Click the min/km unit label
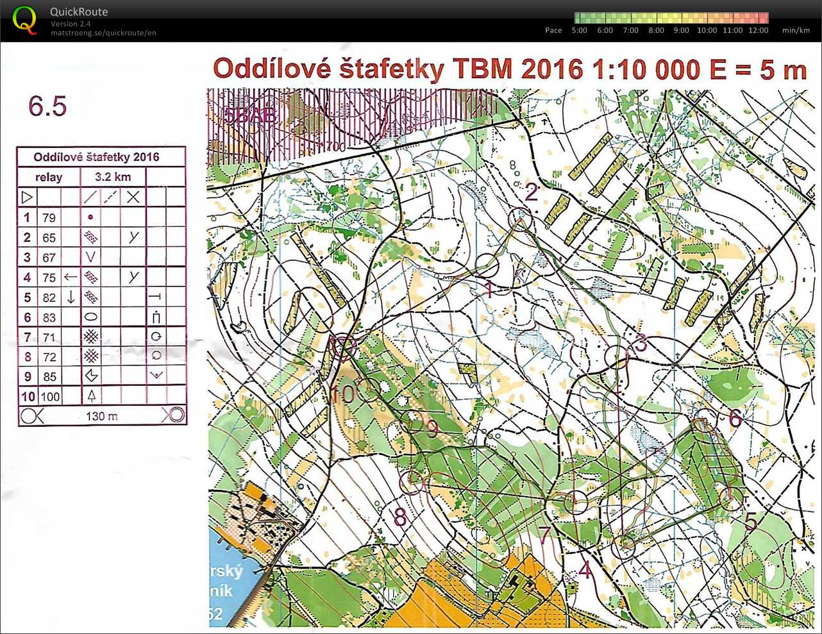Screen dimensions: 822x634 [796, 30]
